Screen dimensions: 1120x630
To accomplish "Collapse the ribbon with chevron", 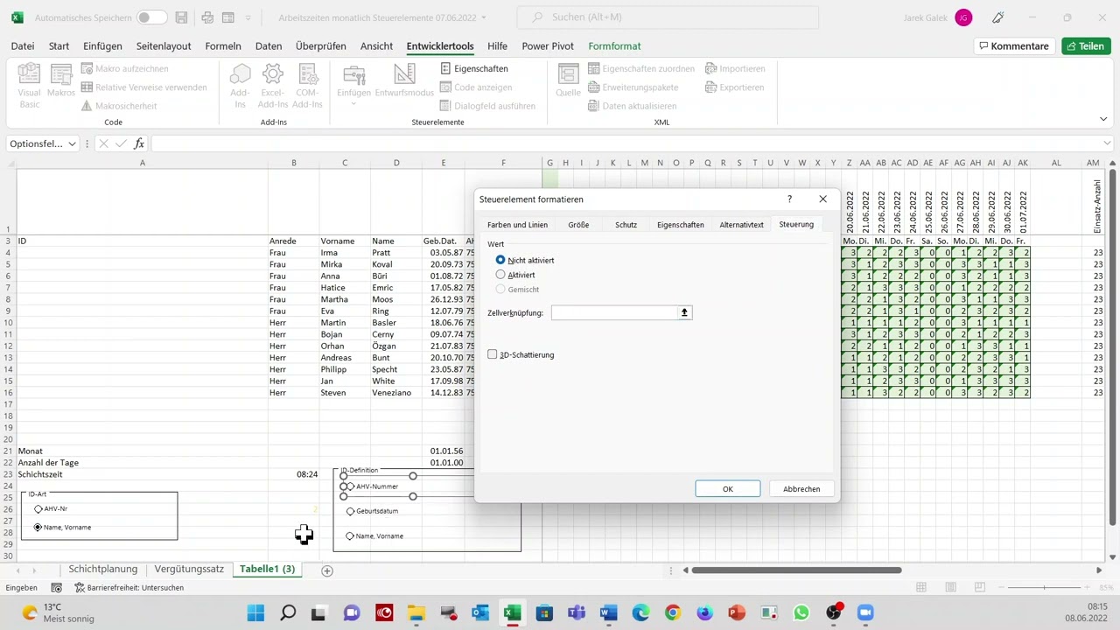I will click(x=1104, y=120).
